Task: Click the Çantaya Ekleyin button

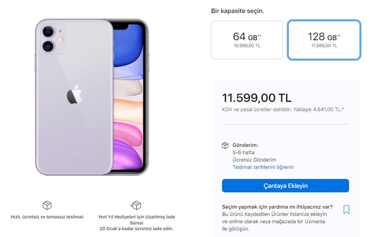Action: pyautogui.click(x=285, y=186)
